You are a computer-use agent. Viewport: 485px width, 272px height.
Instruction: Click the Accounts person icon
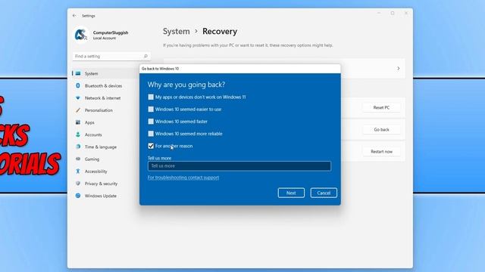78,134
